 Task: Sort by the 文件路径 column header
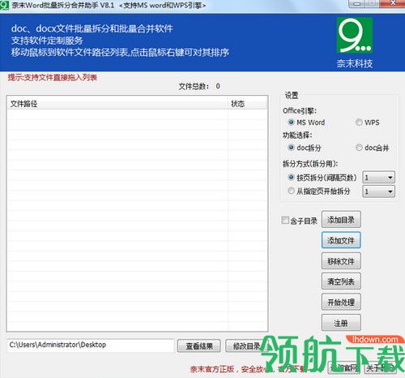pyautogui.click(x=117, y=104)
